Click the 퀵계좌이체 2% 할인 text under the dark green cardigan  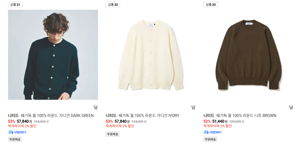point(22,126)
